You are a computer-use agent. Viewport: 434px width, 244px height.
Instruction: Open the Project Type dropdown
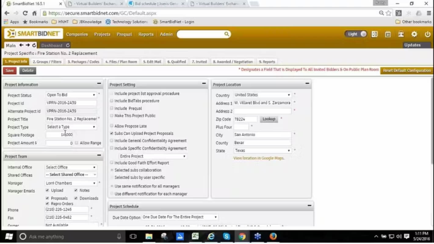[x=71, y=127]
